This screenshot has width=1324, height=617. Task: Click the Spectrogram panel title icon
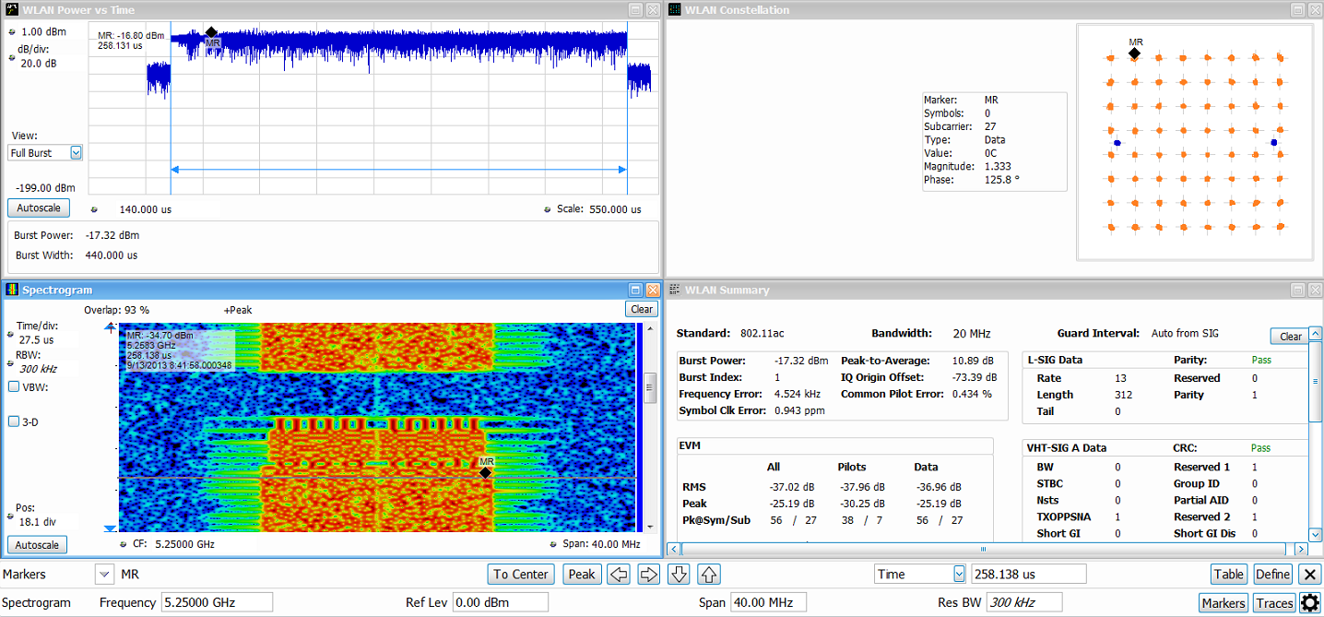click(x=12, y=290)
